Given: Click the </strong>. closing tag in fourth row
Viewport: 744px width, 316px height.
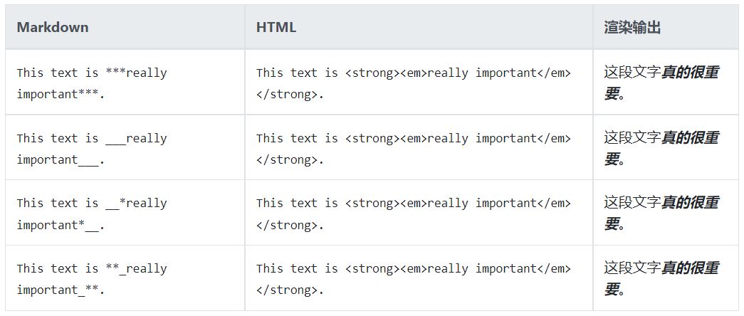Looking at the screenshot, I should pyautogui.click(x=290, y=290).
